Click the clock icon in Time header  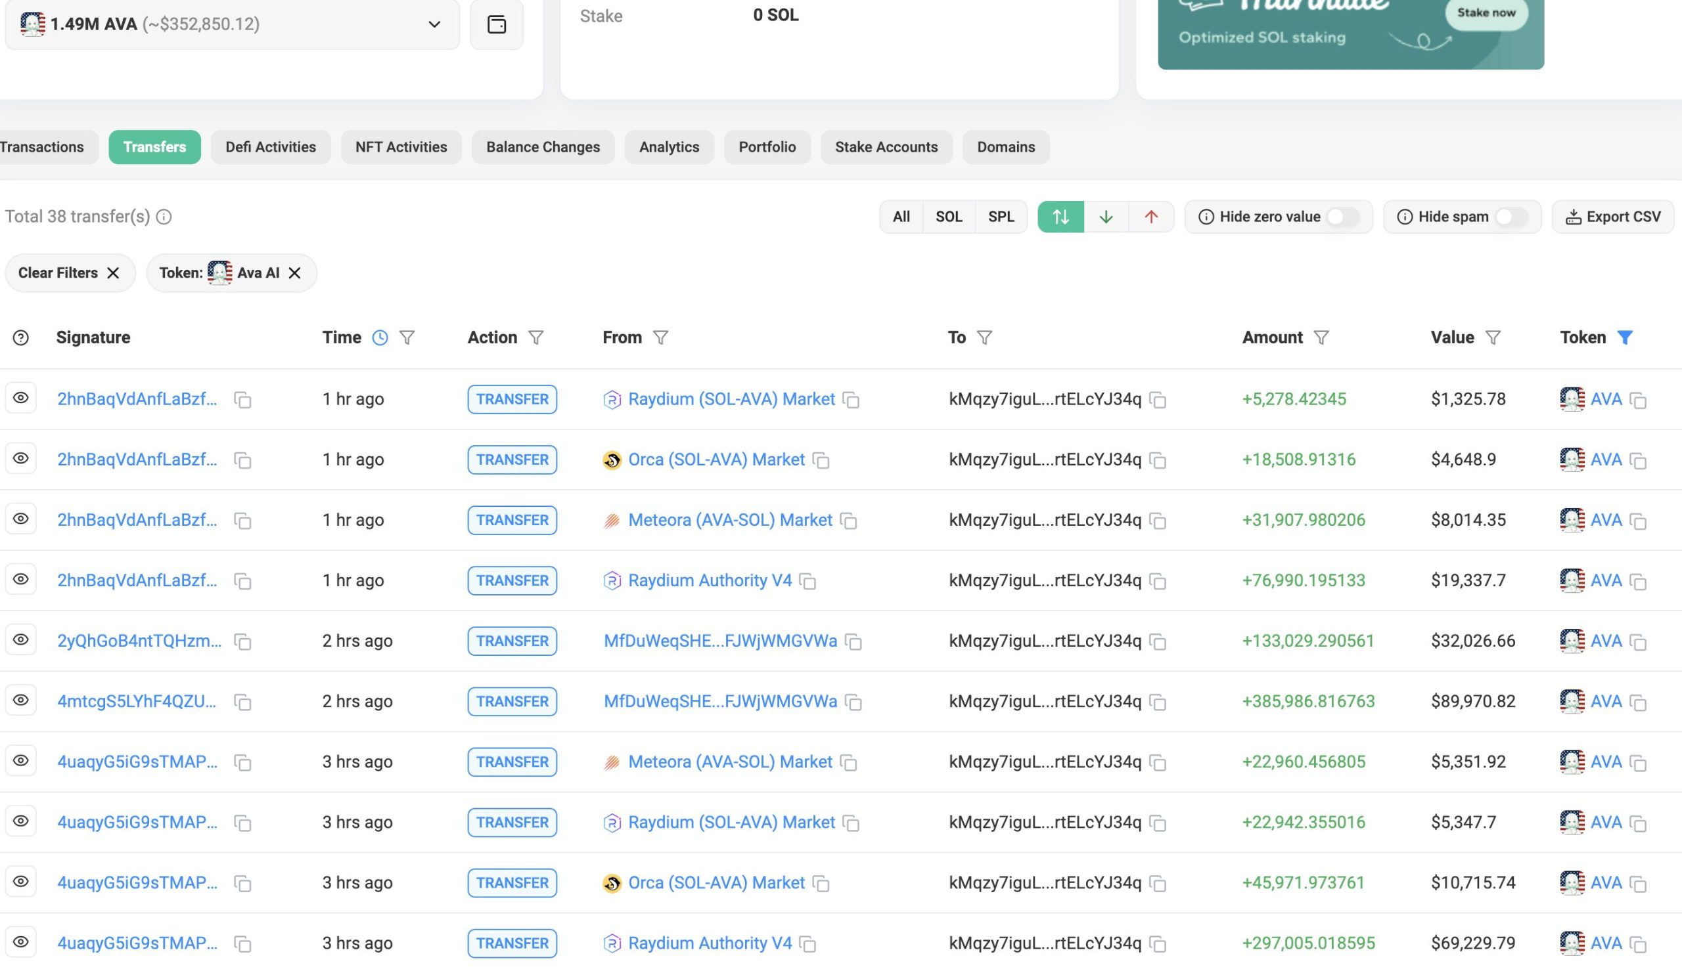pyautogui.click(x=380, y=337)
